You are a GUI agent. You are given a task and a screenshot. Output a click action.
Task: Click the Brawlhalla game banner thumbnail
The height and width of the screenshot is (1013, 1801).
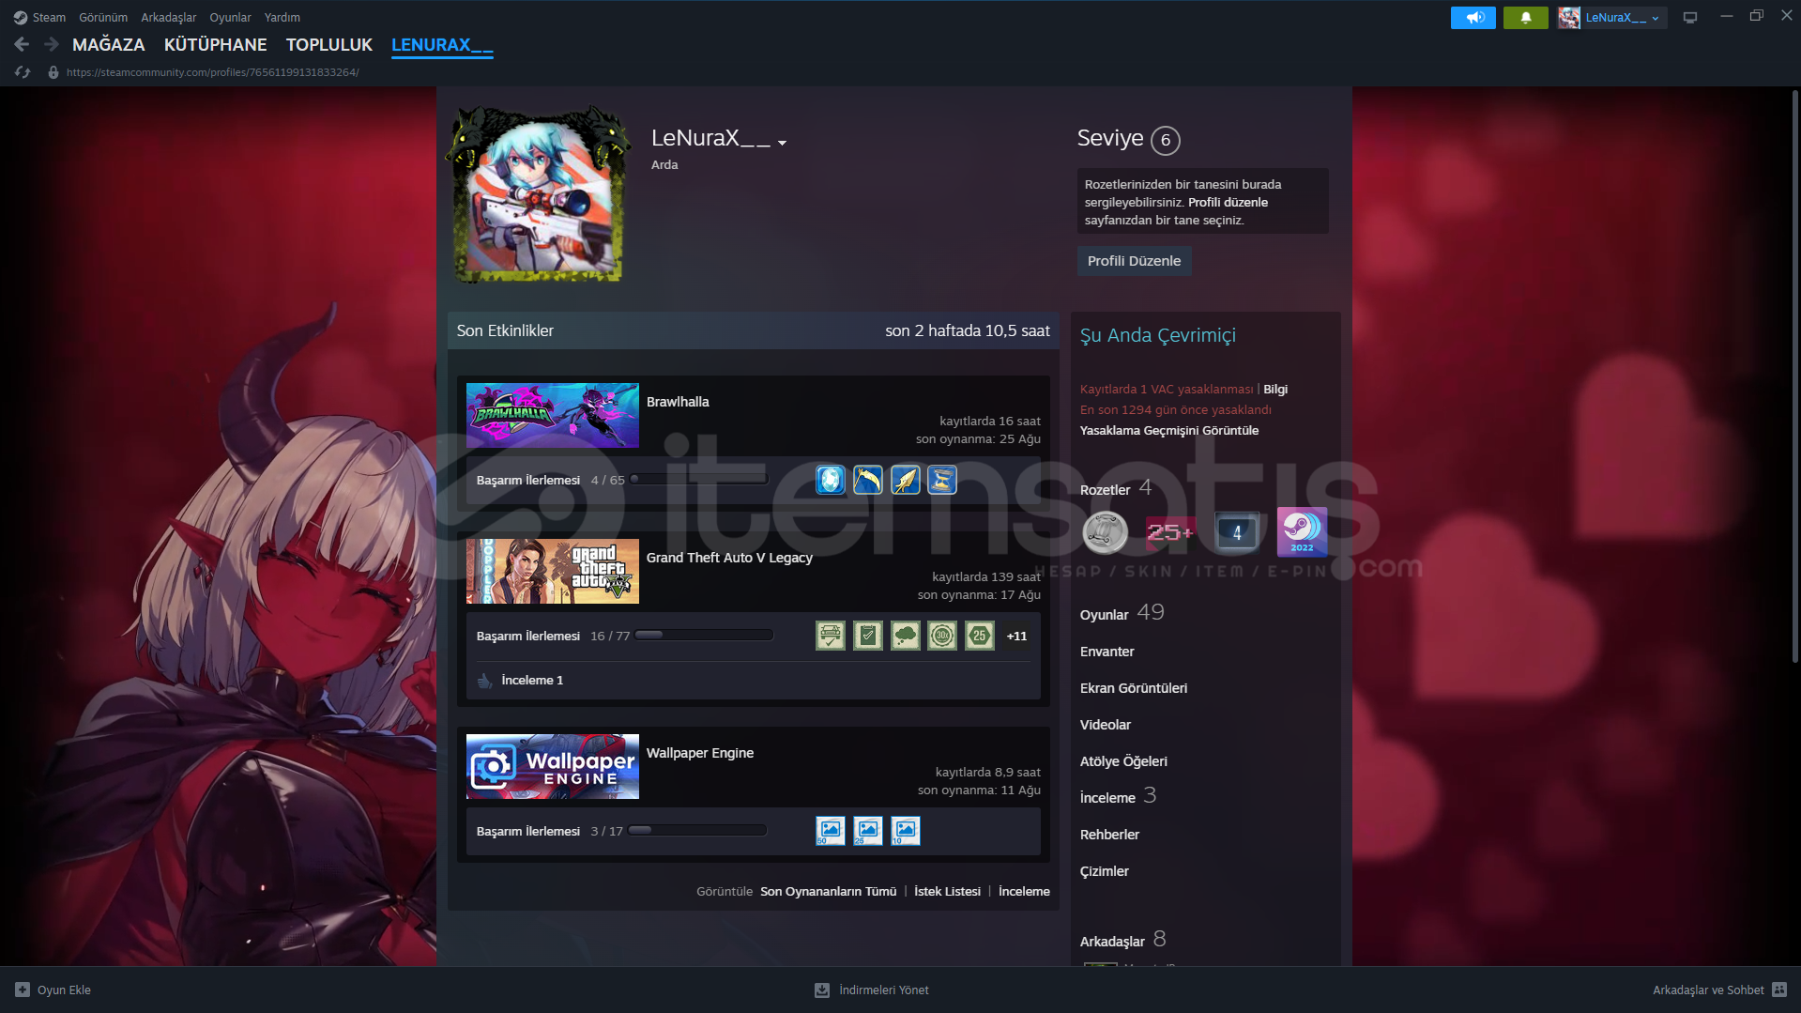553,415
